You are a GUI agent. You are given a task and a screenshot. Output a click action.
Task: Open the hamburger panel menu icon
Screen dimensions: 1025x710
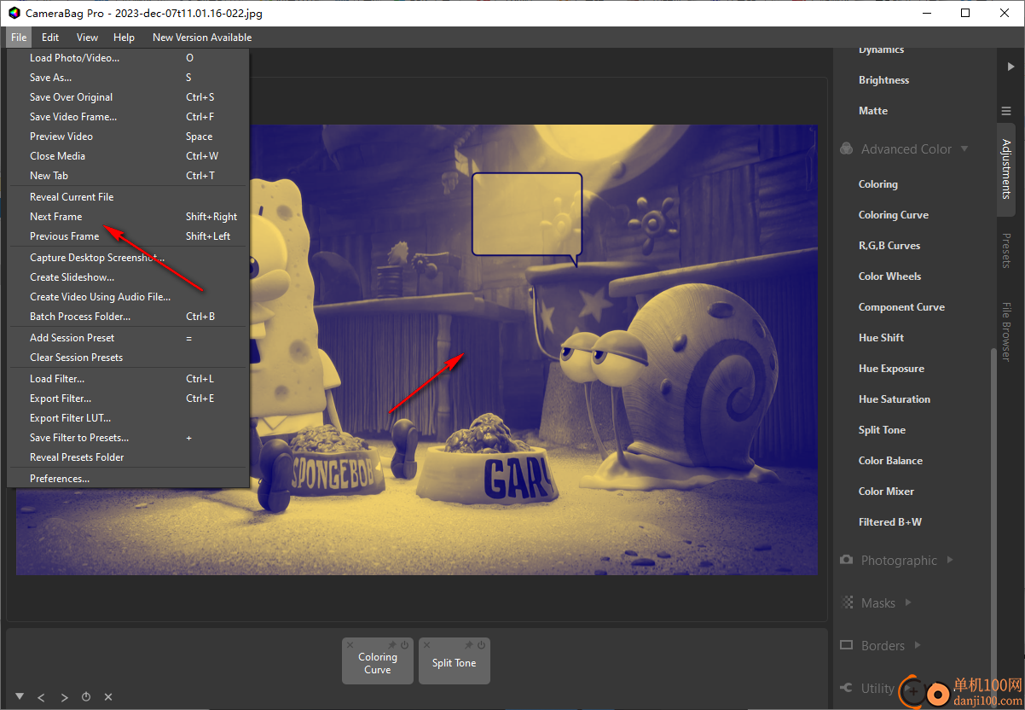[1005, 111]
